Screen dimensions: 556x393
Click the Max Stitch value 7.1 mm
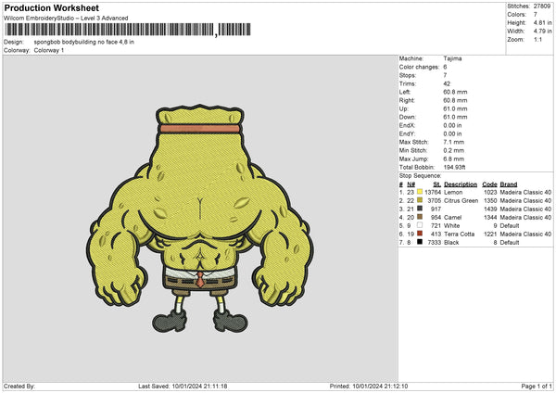(454, 142)
